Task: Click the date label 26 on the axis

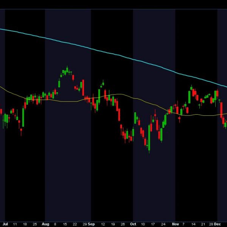Action: (123, 224)
